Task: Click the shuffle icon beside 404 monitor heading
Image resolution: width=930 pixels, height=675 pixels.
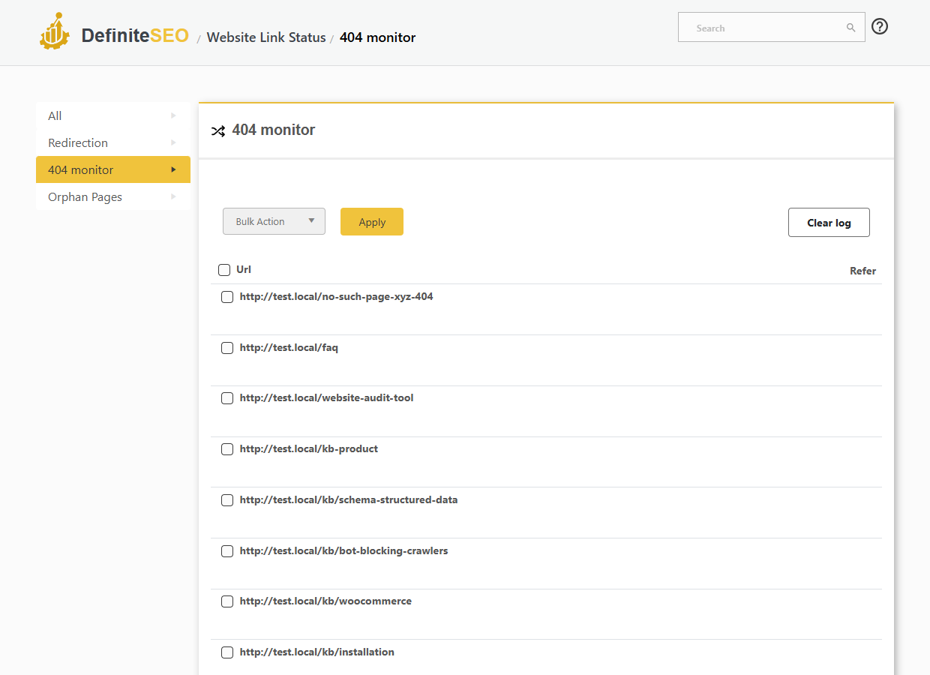Action: point(217,130)
